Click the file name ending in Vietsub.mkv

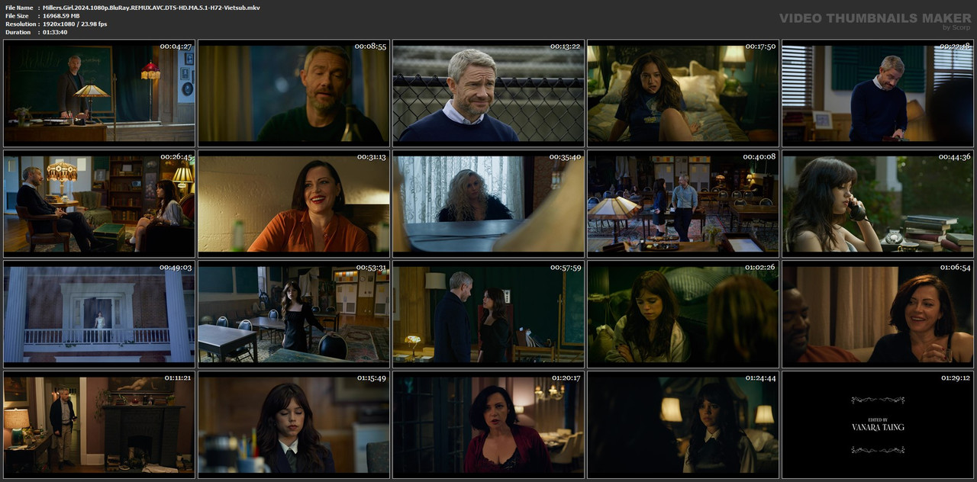(x=151, y=8)
